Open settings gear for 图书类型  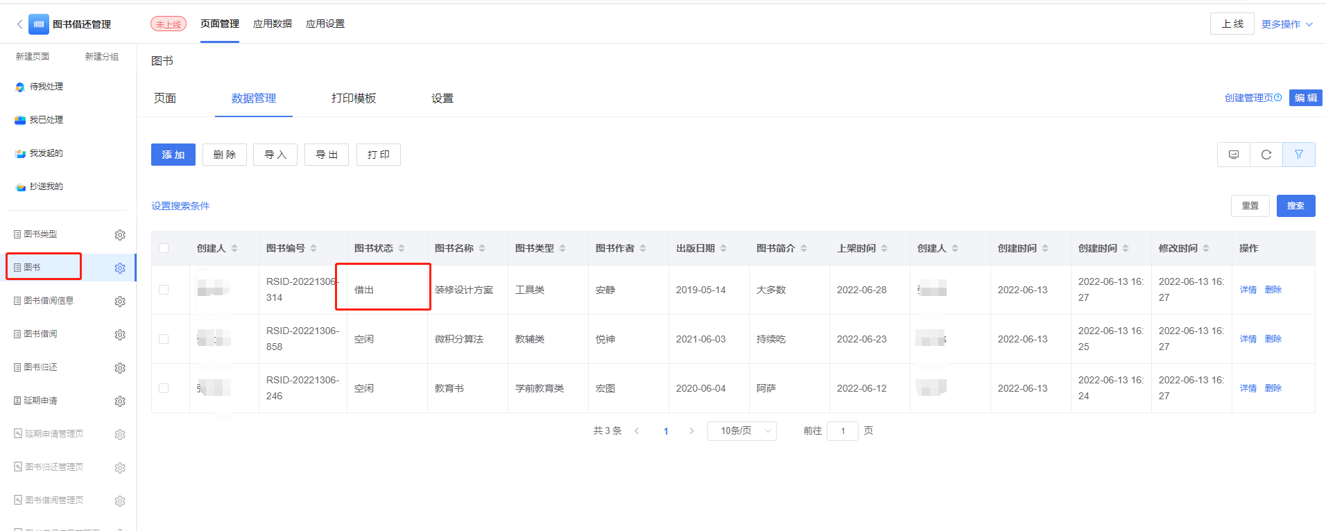point(120,235)
